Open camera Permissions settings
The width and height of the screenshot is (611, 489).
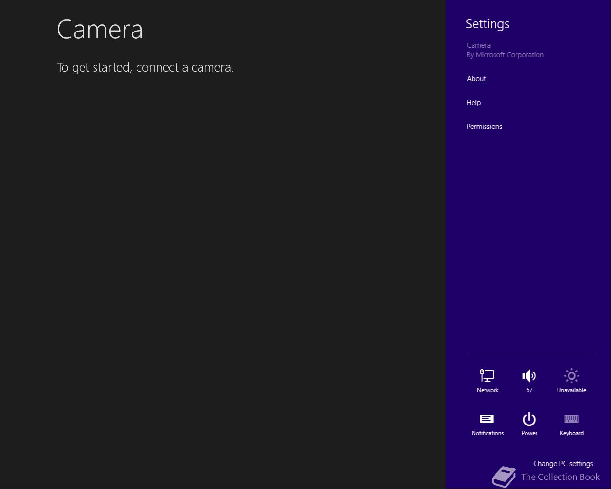(484, 127)
